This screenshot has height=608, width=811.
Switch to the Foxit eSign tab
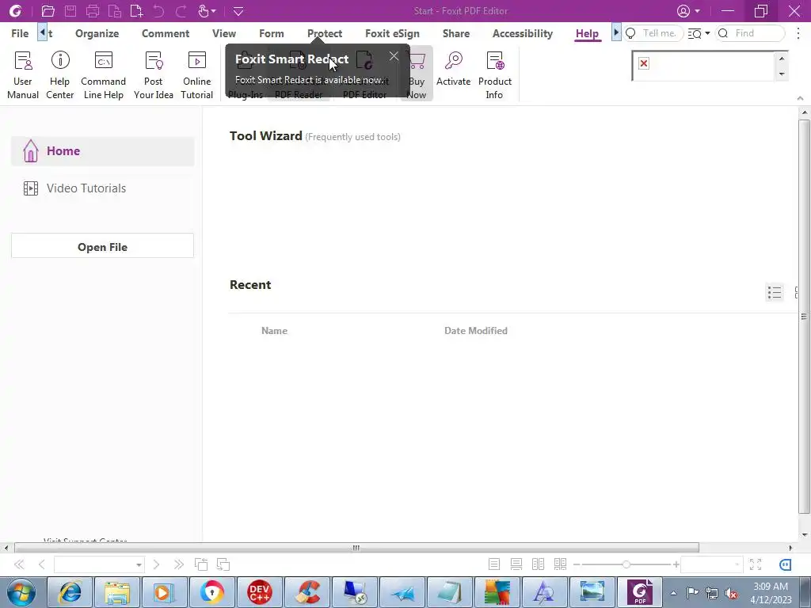(x=393, y=33)
